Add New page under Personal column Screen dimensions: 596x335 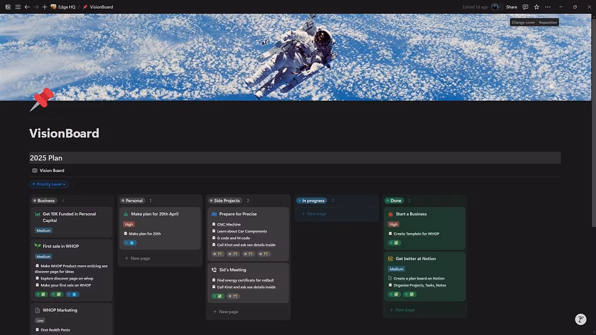coord(140,258)
